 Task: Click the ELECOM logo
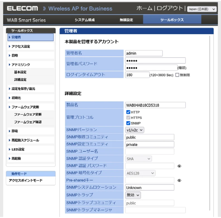(x=22, y=8)
